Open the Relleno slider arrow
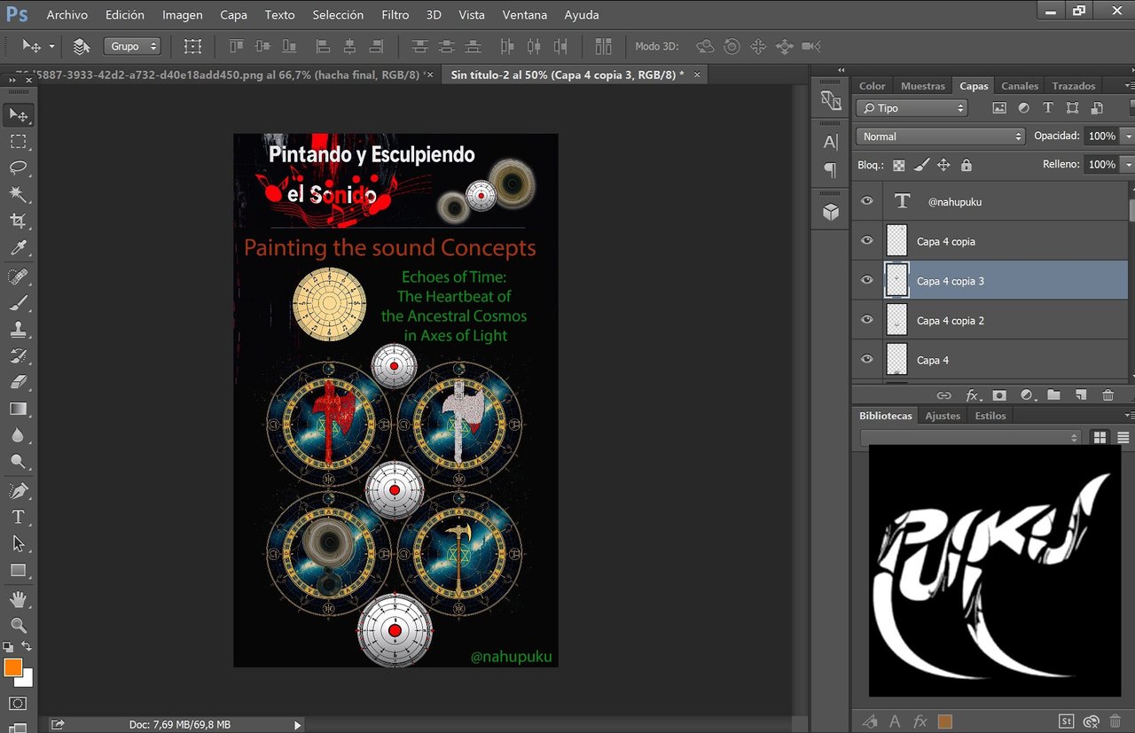This screenshot has height=733, width=1135. click(1128, 165)
